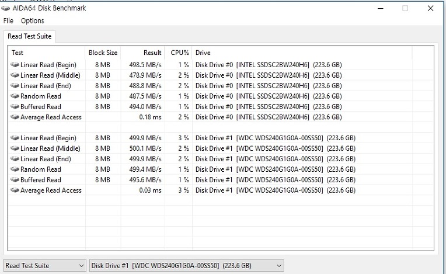Select the 500.1 MB/s result value
The image size is (446, 274).
tap(145, 148)
